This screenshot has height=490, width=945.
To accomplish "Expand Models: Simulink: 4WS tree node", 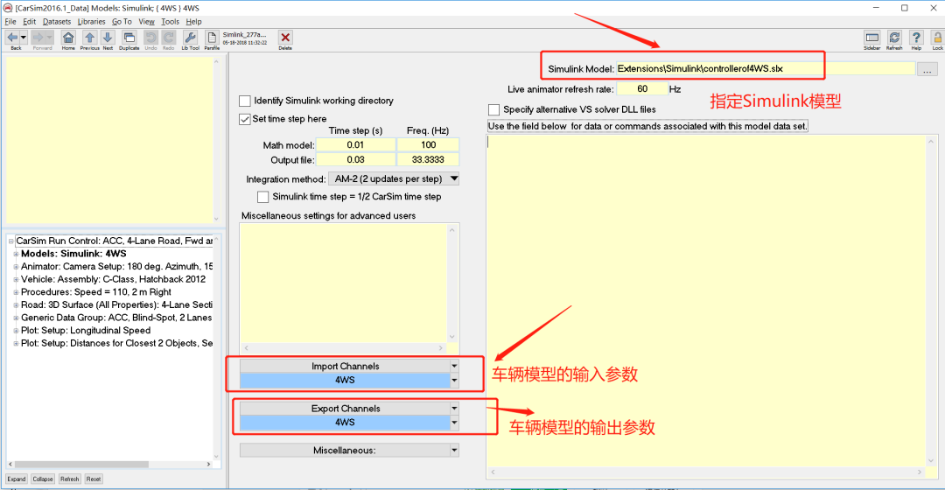I will click(17, 254).
